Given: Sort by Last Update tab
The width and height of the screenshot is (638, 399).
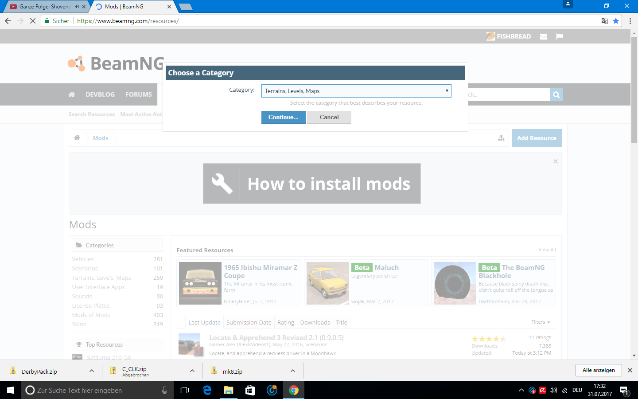Looking at the screenshot, I should [x=204, y=322].
